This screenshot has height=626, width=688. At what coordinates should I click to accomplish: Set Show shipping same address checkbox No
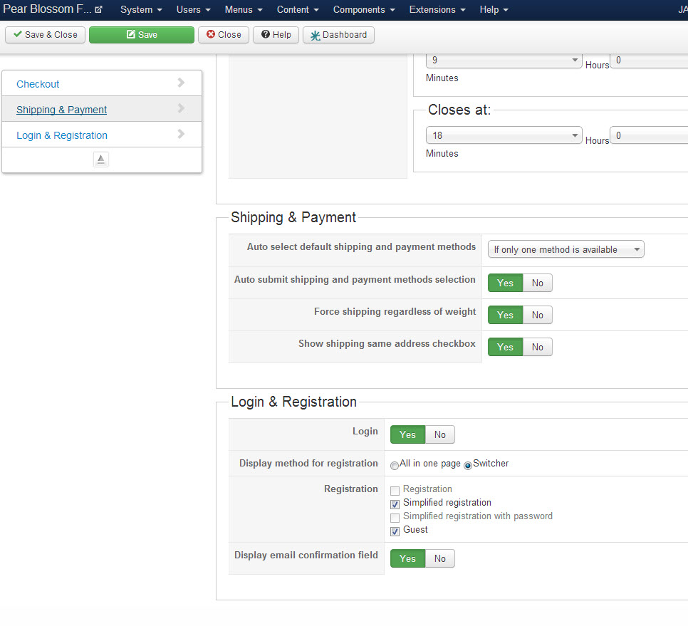click(538, 347)
